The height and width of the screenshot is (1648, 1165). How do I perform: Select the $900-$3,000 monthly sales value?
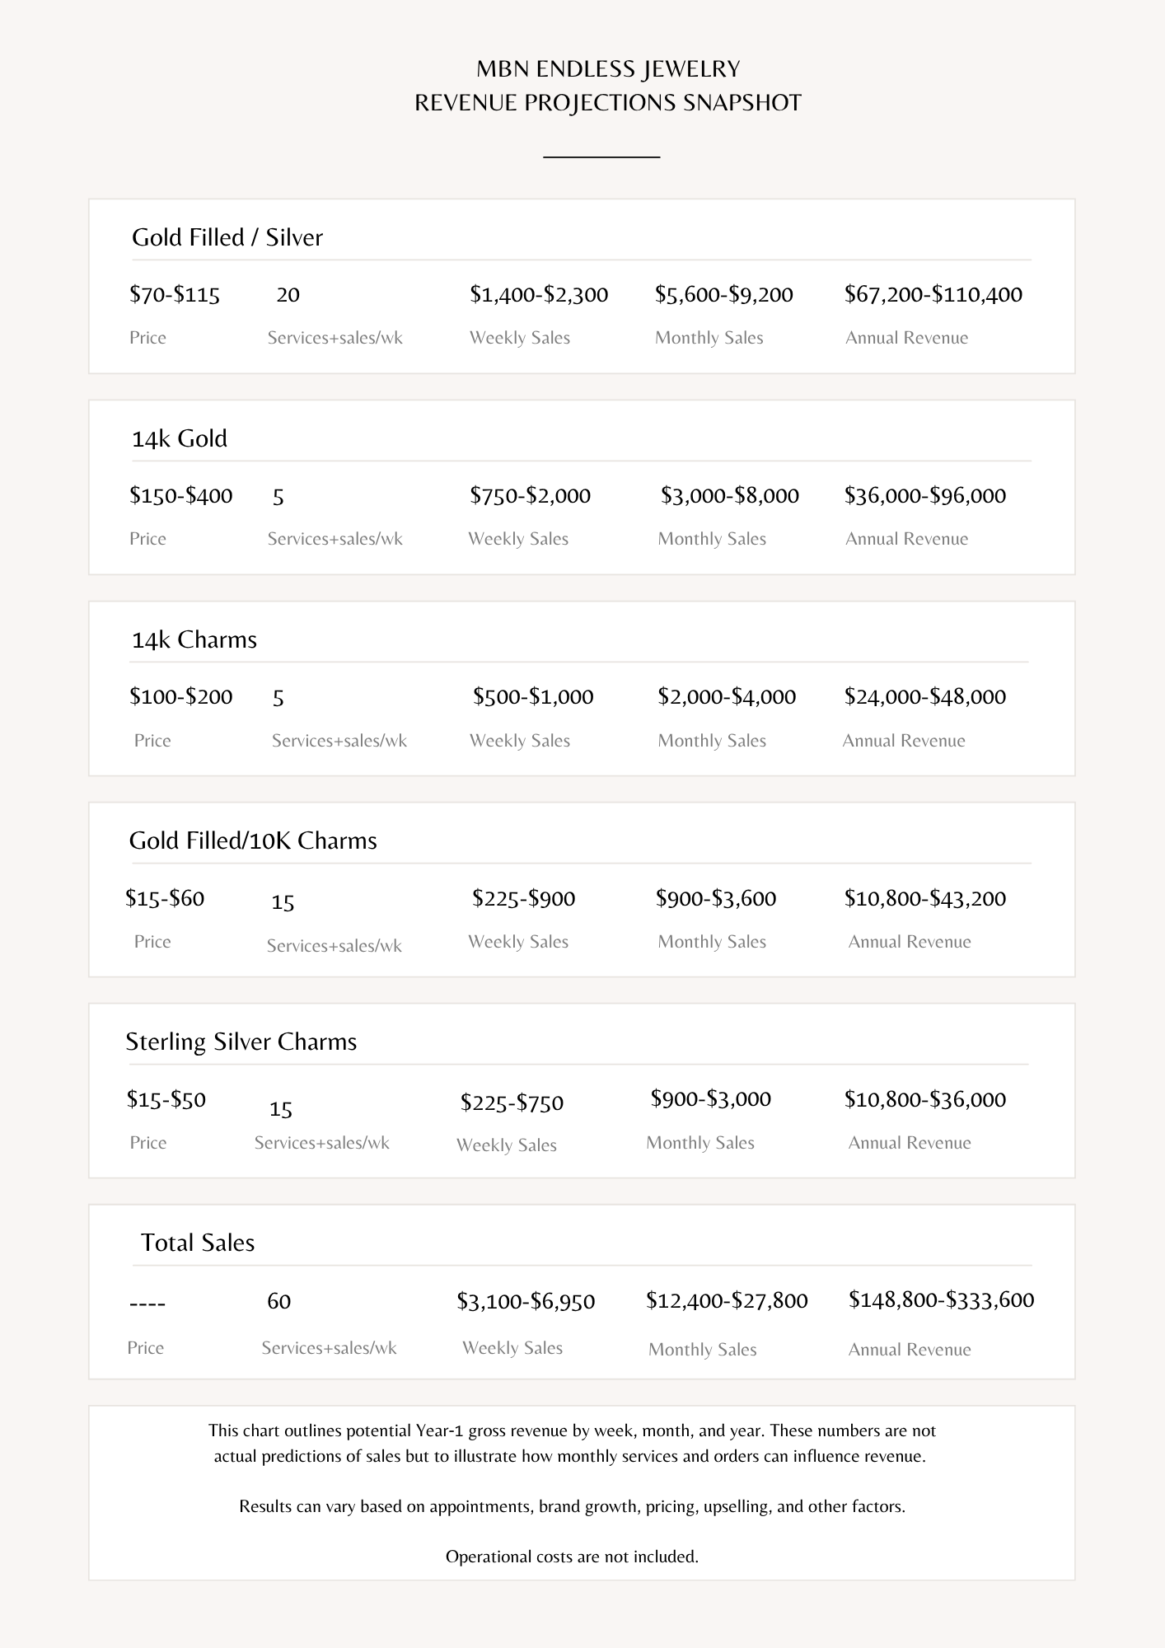(711, 1098)
